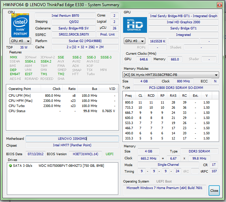Click the Single-Channel mode field
226x202 pixels.
tap(168, 164)
